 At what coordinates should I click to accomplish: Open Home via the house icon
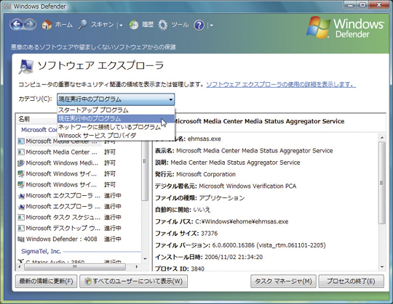pyautogui.click(x=47, y=25)
